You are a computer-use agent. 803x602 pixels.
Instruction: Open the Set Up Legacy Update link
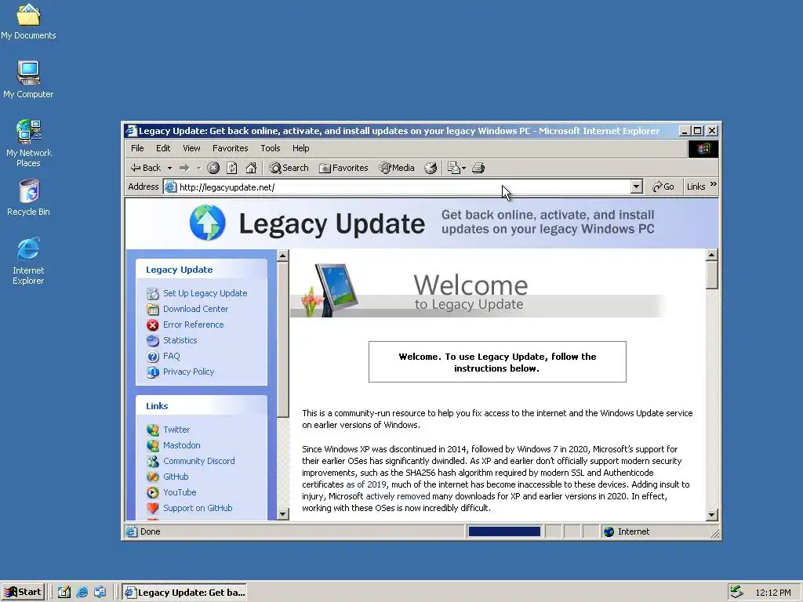pyautogui.click(x=205, y=293)
